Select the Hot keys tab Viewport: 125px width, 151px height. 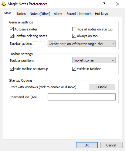click(x=101, y=14)
